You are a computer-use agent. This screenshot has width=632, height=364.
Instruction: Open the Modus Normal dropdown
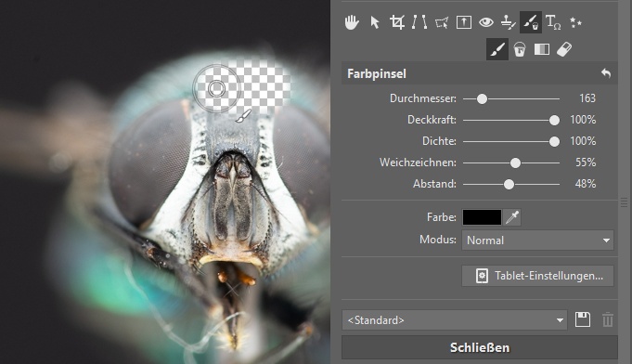(x=537, y=240)
